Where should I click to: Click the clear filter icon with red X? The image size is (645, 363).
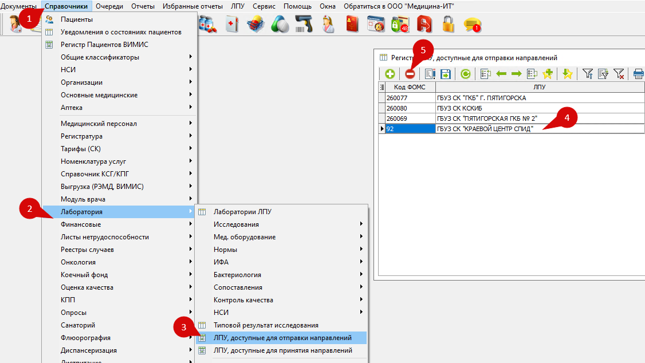pos(619,74)
